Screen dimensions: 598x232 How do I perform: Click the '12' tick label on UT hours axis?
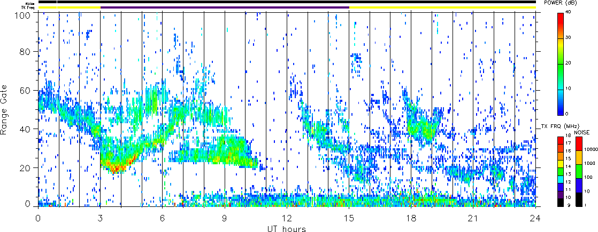click(287, 219)
